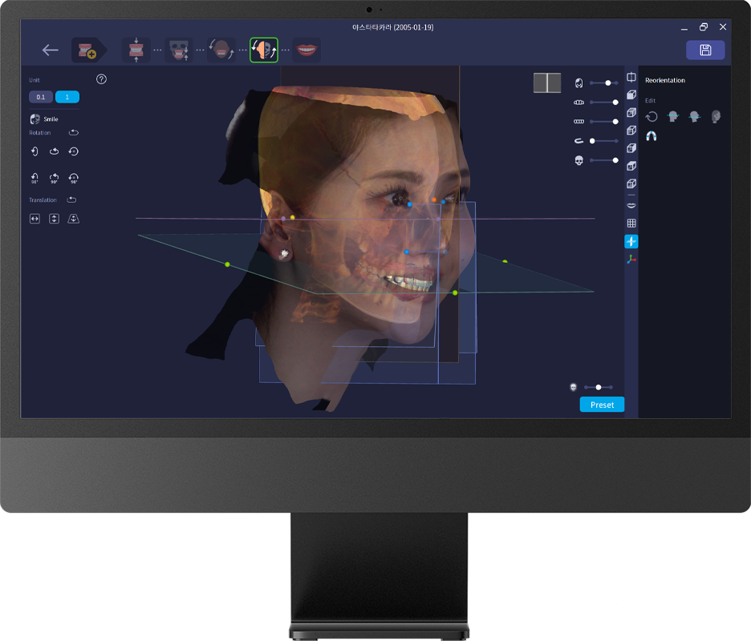751x641 pixels.
Task: Click the rotate 90 degrees left icon
Action: [x=35, y=176]
